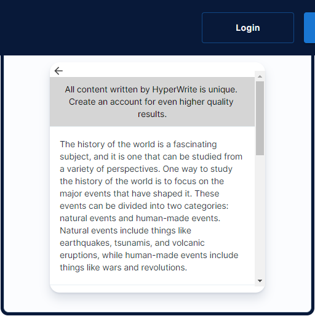The width and height of the screenshot is (315, 316).
Task: Click the word "HyperWrite" in the banner
Action: [x=175, y=89]
